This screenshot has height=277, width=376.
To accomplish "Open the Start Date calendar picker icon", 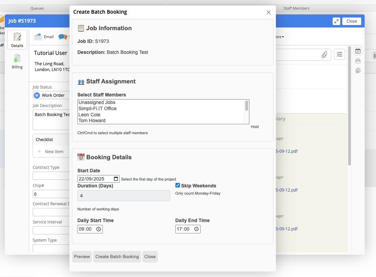I will 116,179.
